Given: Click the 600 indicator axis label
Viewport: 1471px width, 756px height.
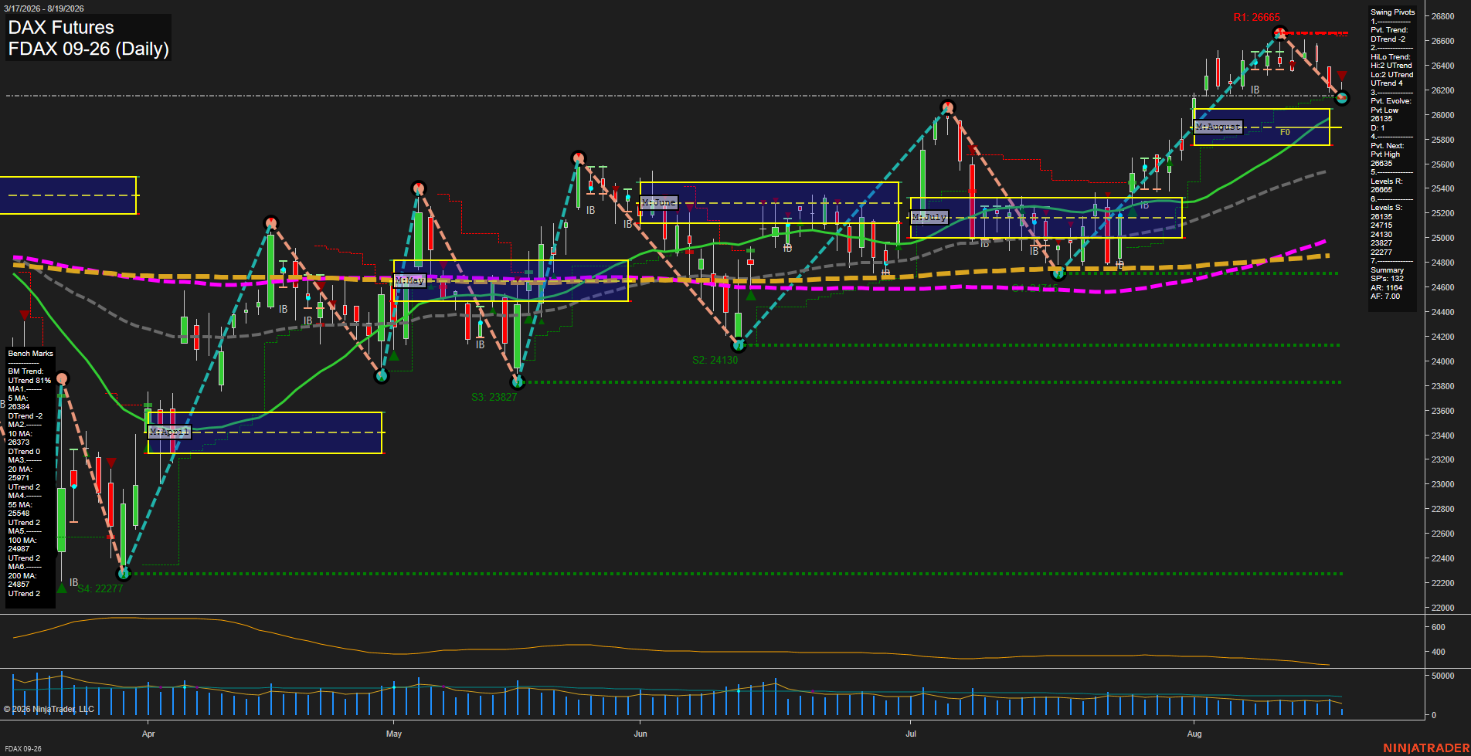Looking at the screenshot, I should click(1439, 627).
